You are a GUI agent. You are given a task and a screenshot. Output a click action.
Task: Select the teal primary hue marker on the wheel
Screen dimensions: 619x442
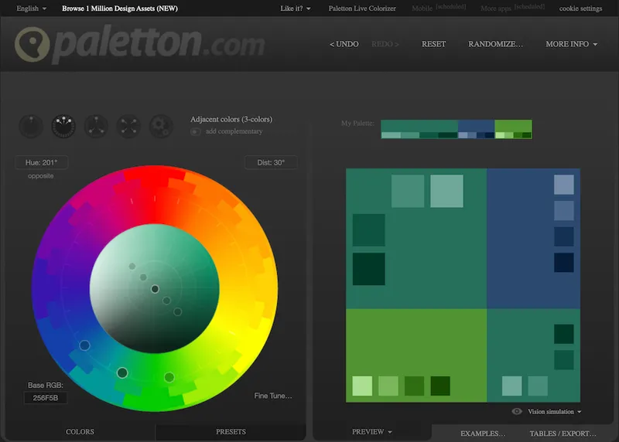tap(122, 372)
